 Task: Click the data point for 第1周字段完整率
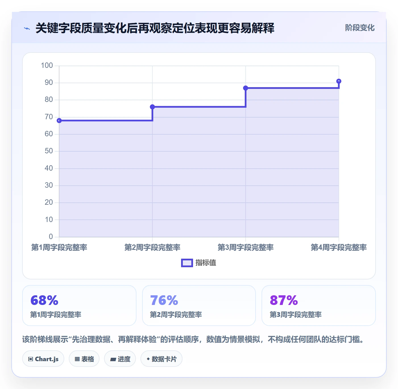(59, 121)
